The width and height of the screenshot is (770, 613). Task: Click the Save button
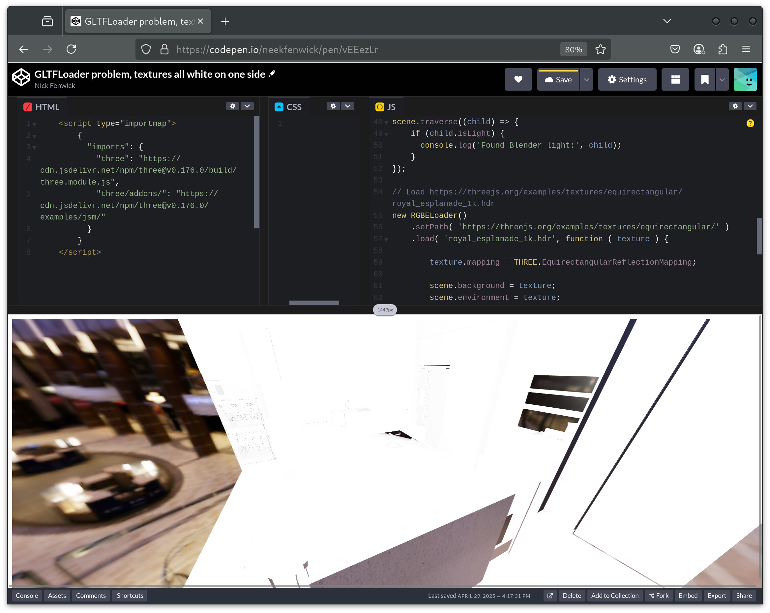click(x=558, y=79)
